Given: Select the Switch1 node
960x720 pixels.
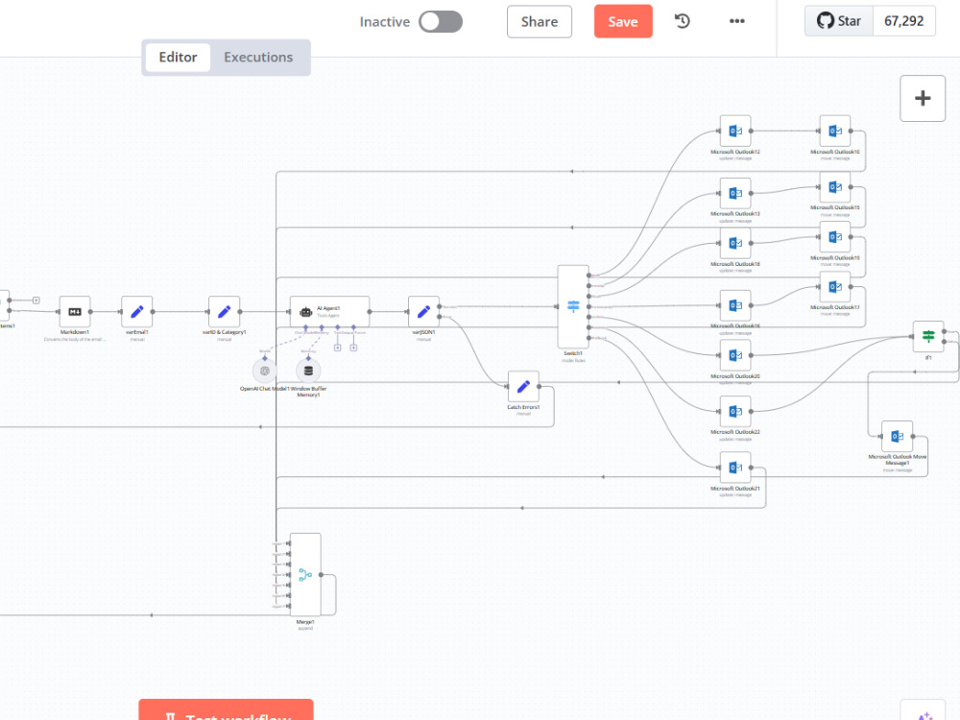Looking at the screenshot, I should click(573, 307).
